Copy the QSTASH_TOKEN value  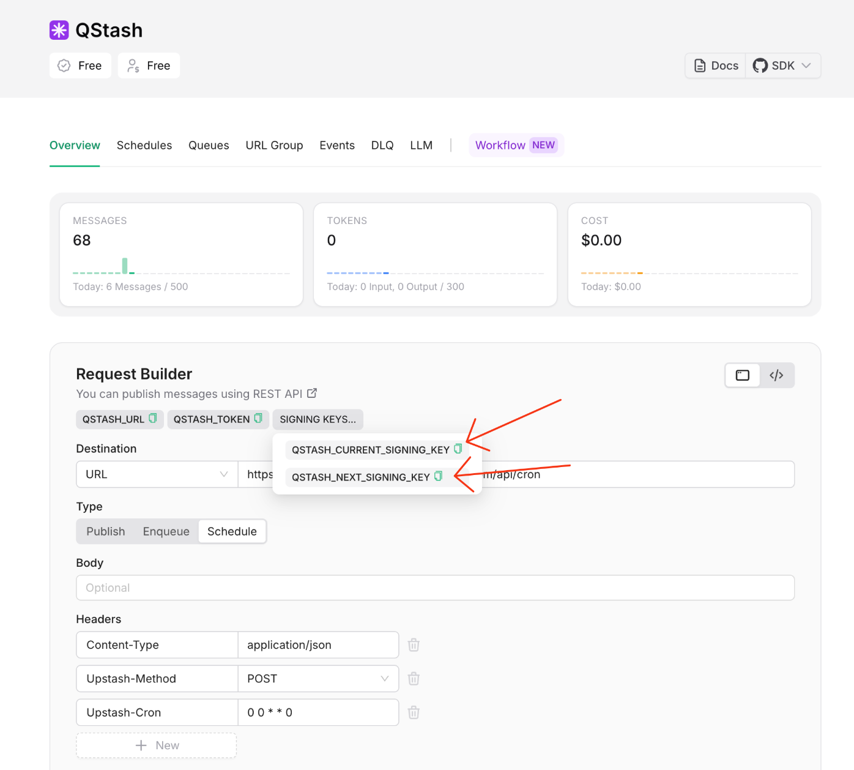(x=258, y=418)
